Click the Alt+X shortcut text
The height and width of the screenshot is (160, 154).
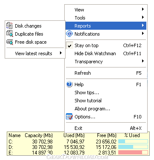[136, 128]
